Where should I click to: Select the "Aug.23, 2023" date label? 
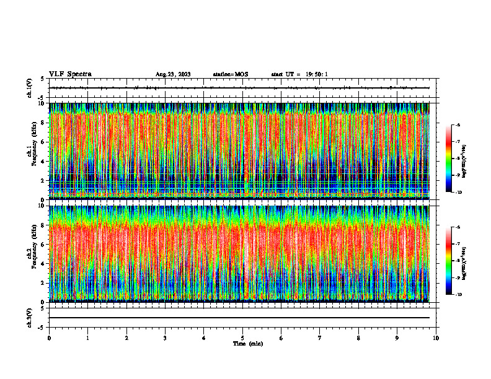pyautogui.click(x=173, y=74)
